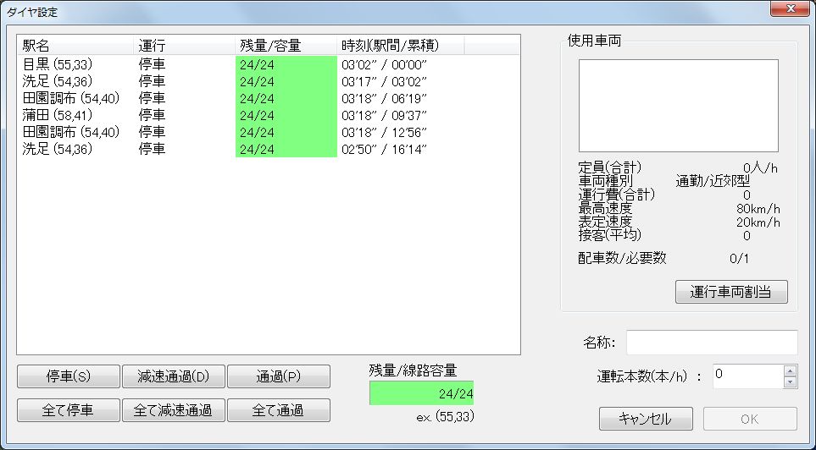Click the 駅名 column header

[75, 46]
